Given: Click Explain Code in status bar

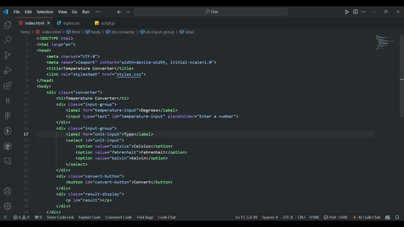Looking at the screenshot, I should pos(90,217).
